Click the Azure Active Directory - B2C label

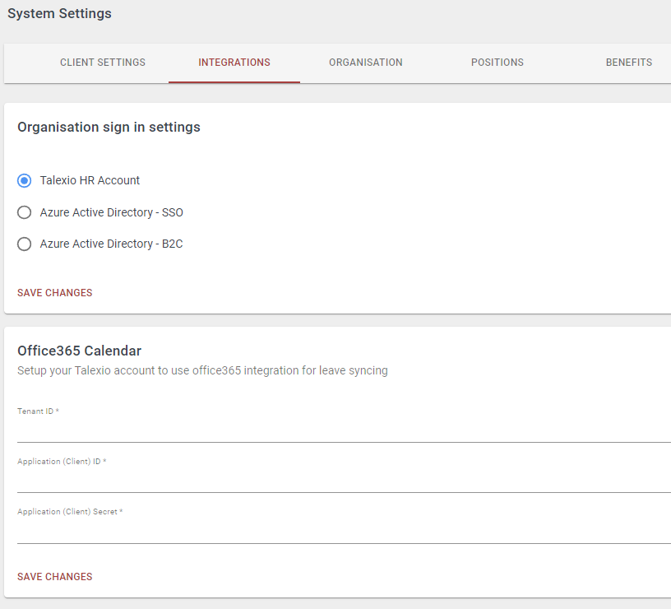coord(111,244)
